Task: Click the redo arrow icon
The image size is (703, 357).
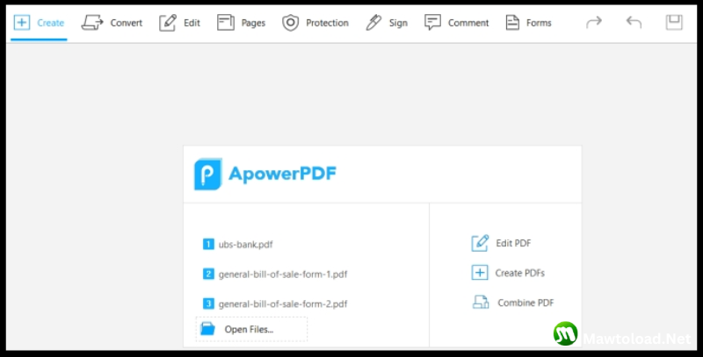Action: coord(594,22)
